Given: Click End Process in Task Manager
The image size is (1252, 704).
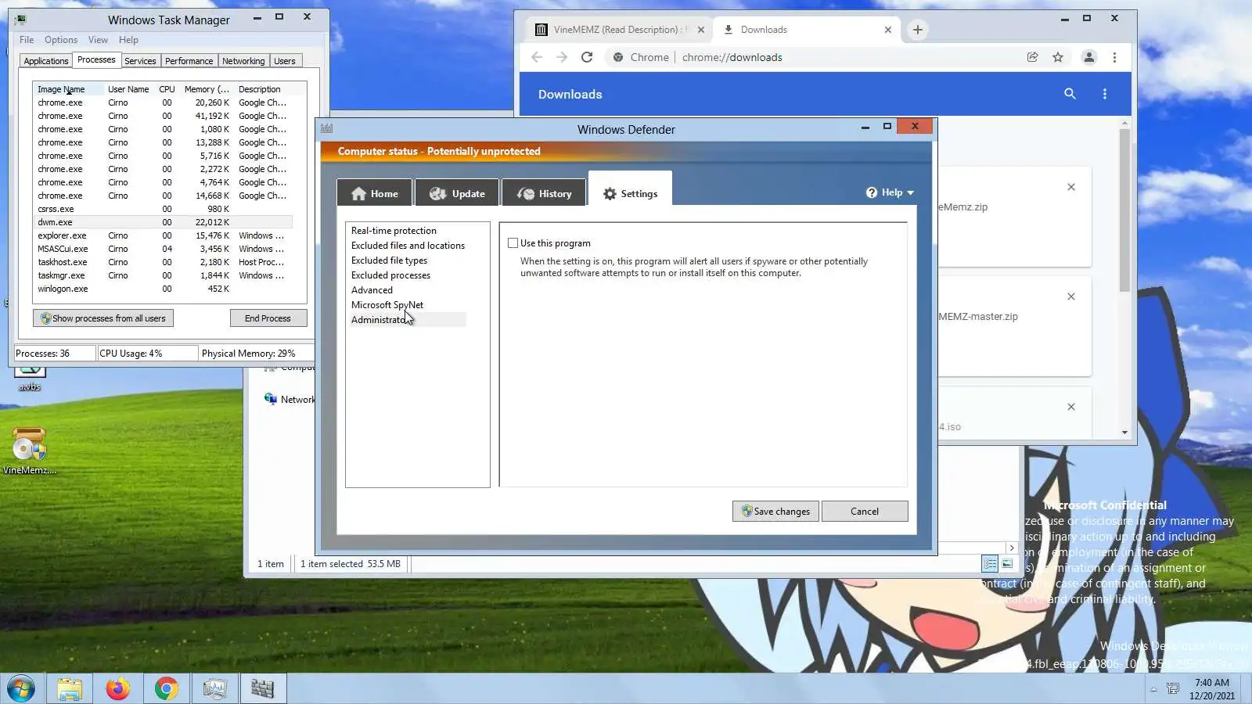Looking at the screenshot, I should click(x=268, y=318).
